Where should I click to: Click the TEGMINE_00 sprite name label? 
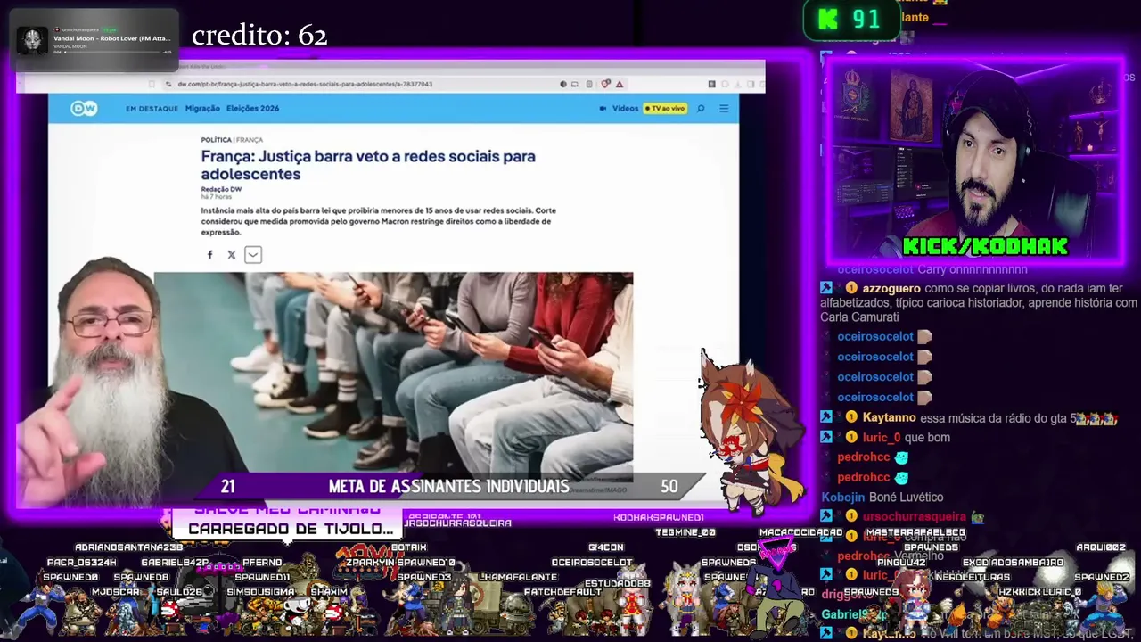click(685, 532)
